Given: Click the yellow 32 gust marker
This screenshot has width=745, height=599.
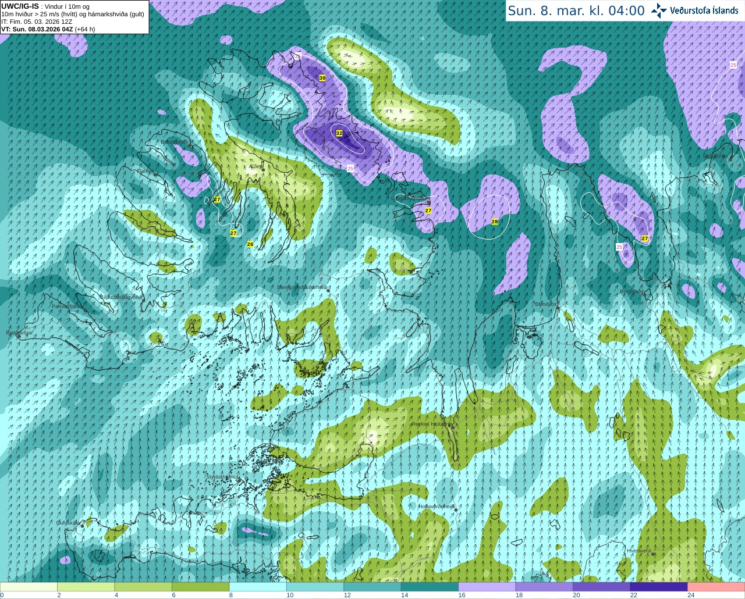Looking at the screenshot, I should tap(339, 133).
